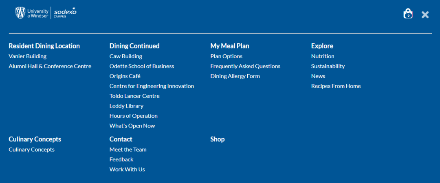This screenshot has width=440, height=183.
Task: Click the Sodexo Campus logo
Action: [65, 13]
